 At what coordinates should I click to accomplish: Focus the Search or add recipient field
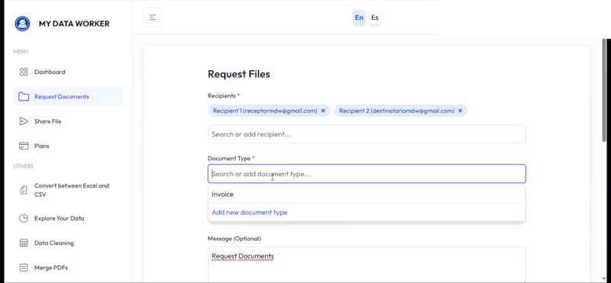click(x=367, y=134)
